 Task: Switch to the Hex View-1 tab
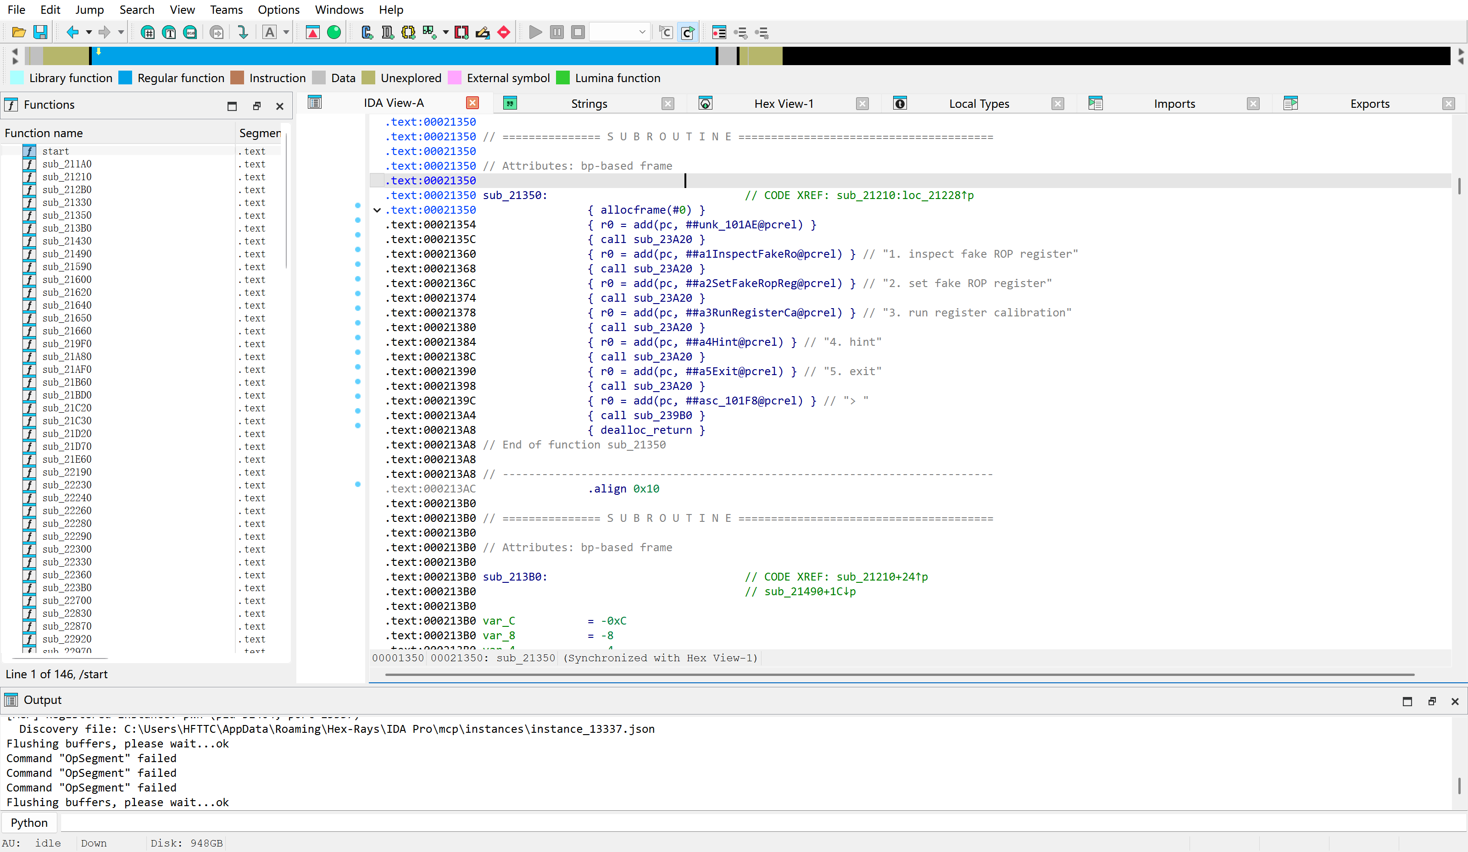(784, 104)
